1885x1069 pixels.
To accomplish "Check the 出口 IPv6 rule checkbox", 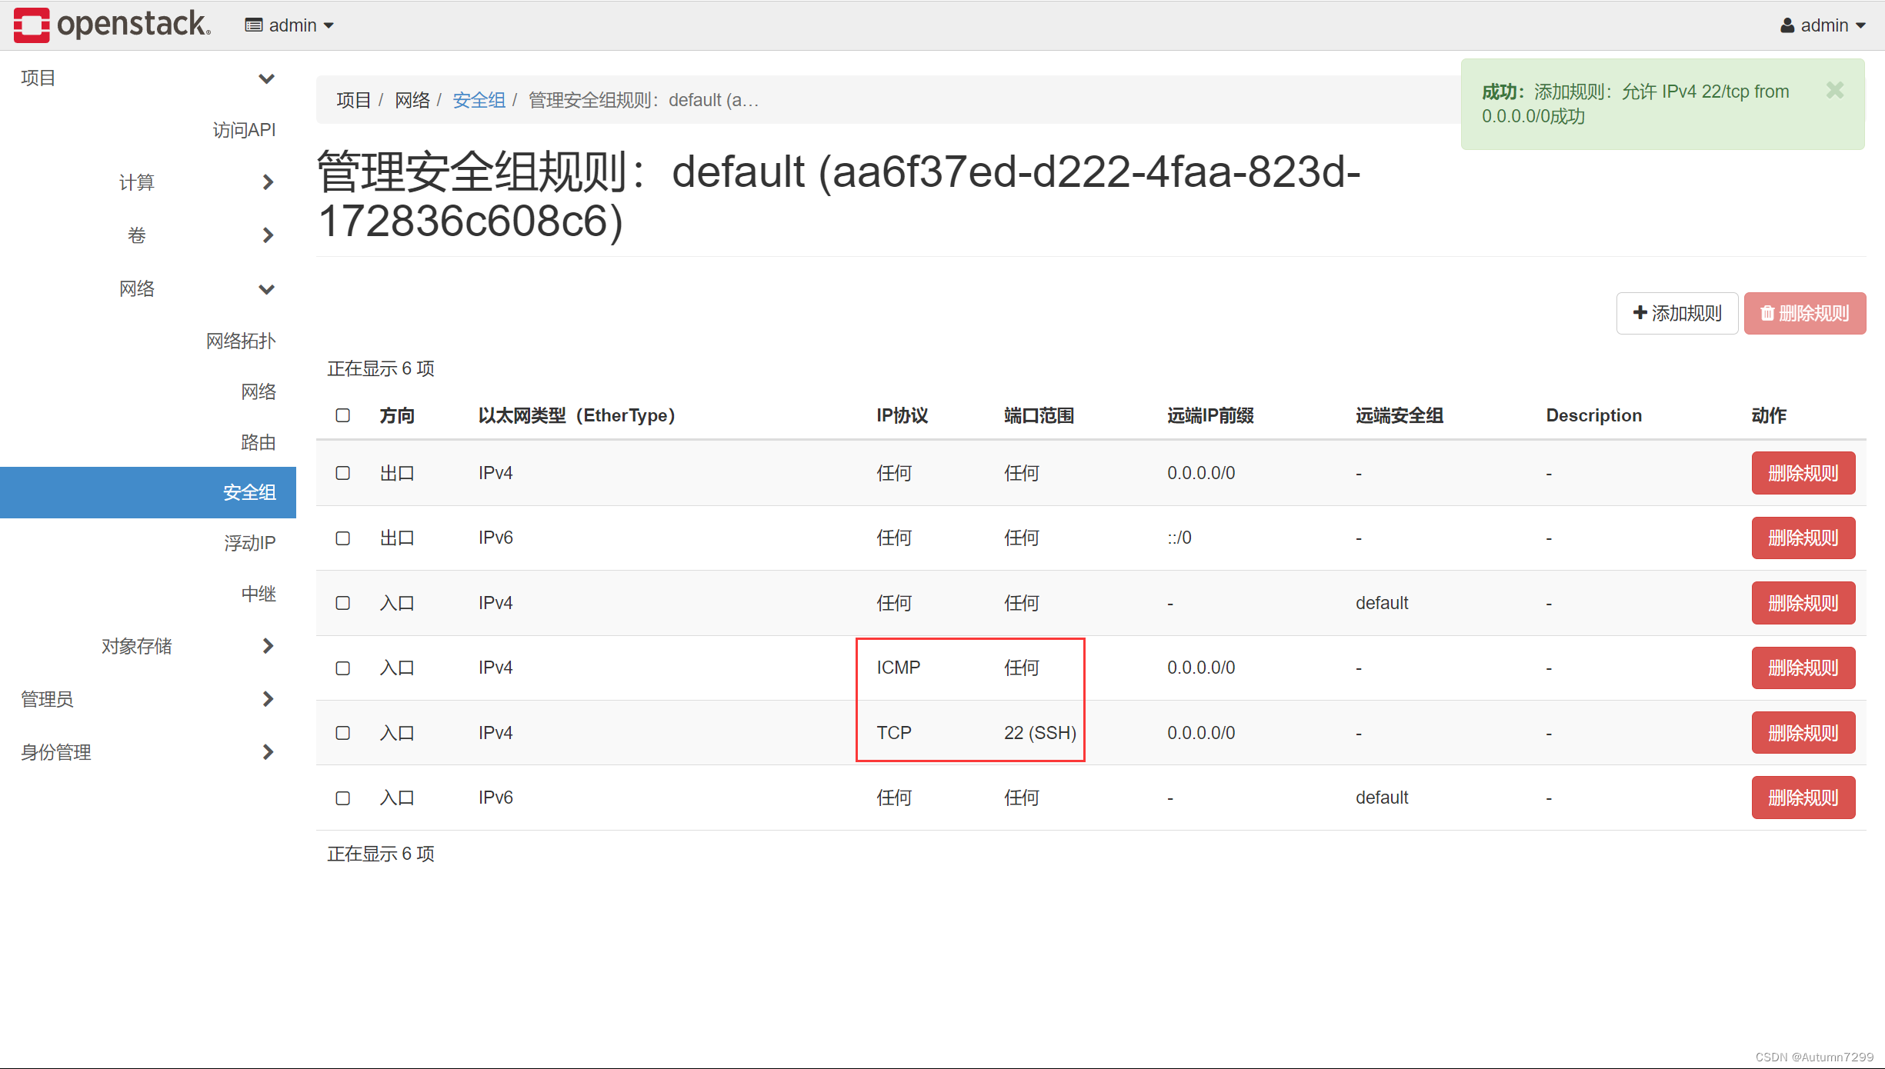I will point(343,538).
